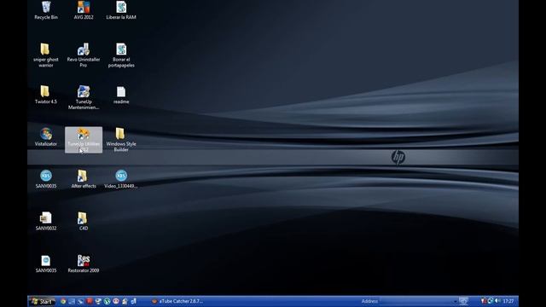The height and width of the screenshot is (307, 546).
Task: Select the Liberar la RAM script icon
Action: point(121,10)
